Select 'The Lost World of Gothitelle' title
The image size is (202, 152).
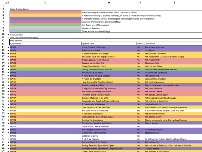(x=95, y=111)
